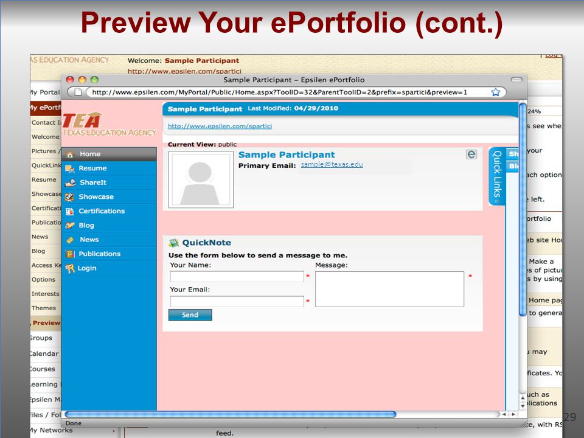
Task: Click the 'Current View: public' text
Action: [x=202, y=144]
